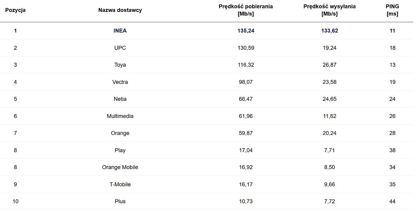Select the INEA provider name
The width and height of the screenshot is (418, 211).
click(x=120, y=31)
